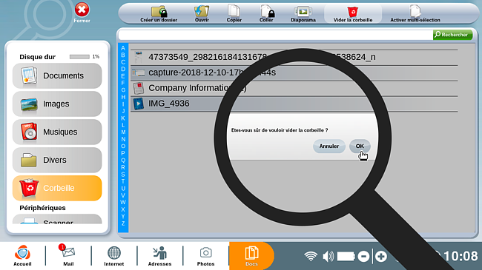Open the Photos app
This screenshot has height=270, width=482.
coord(205,256)
